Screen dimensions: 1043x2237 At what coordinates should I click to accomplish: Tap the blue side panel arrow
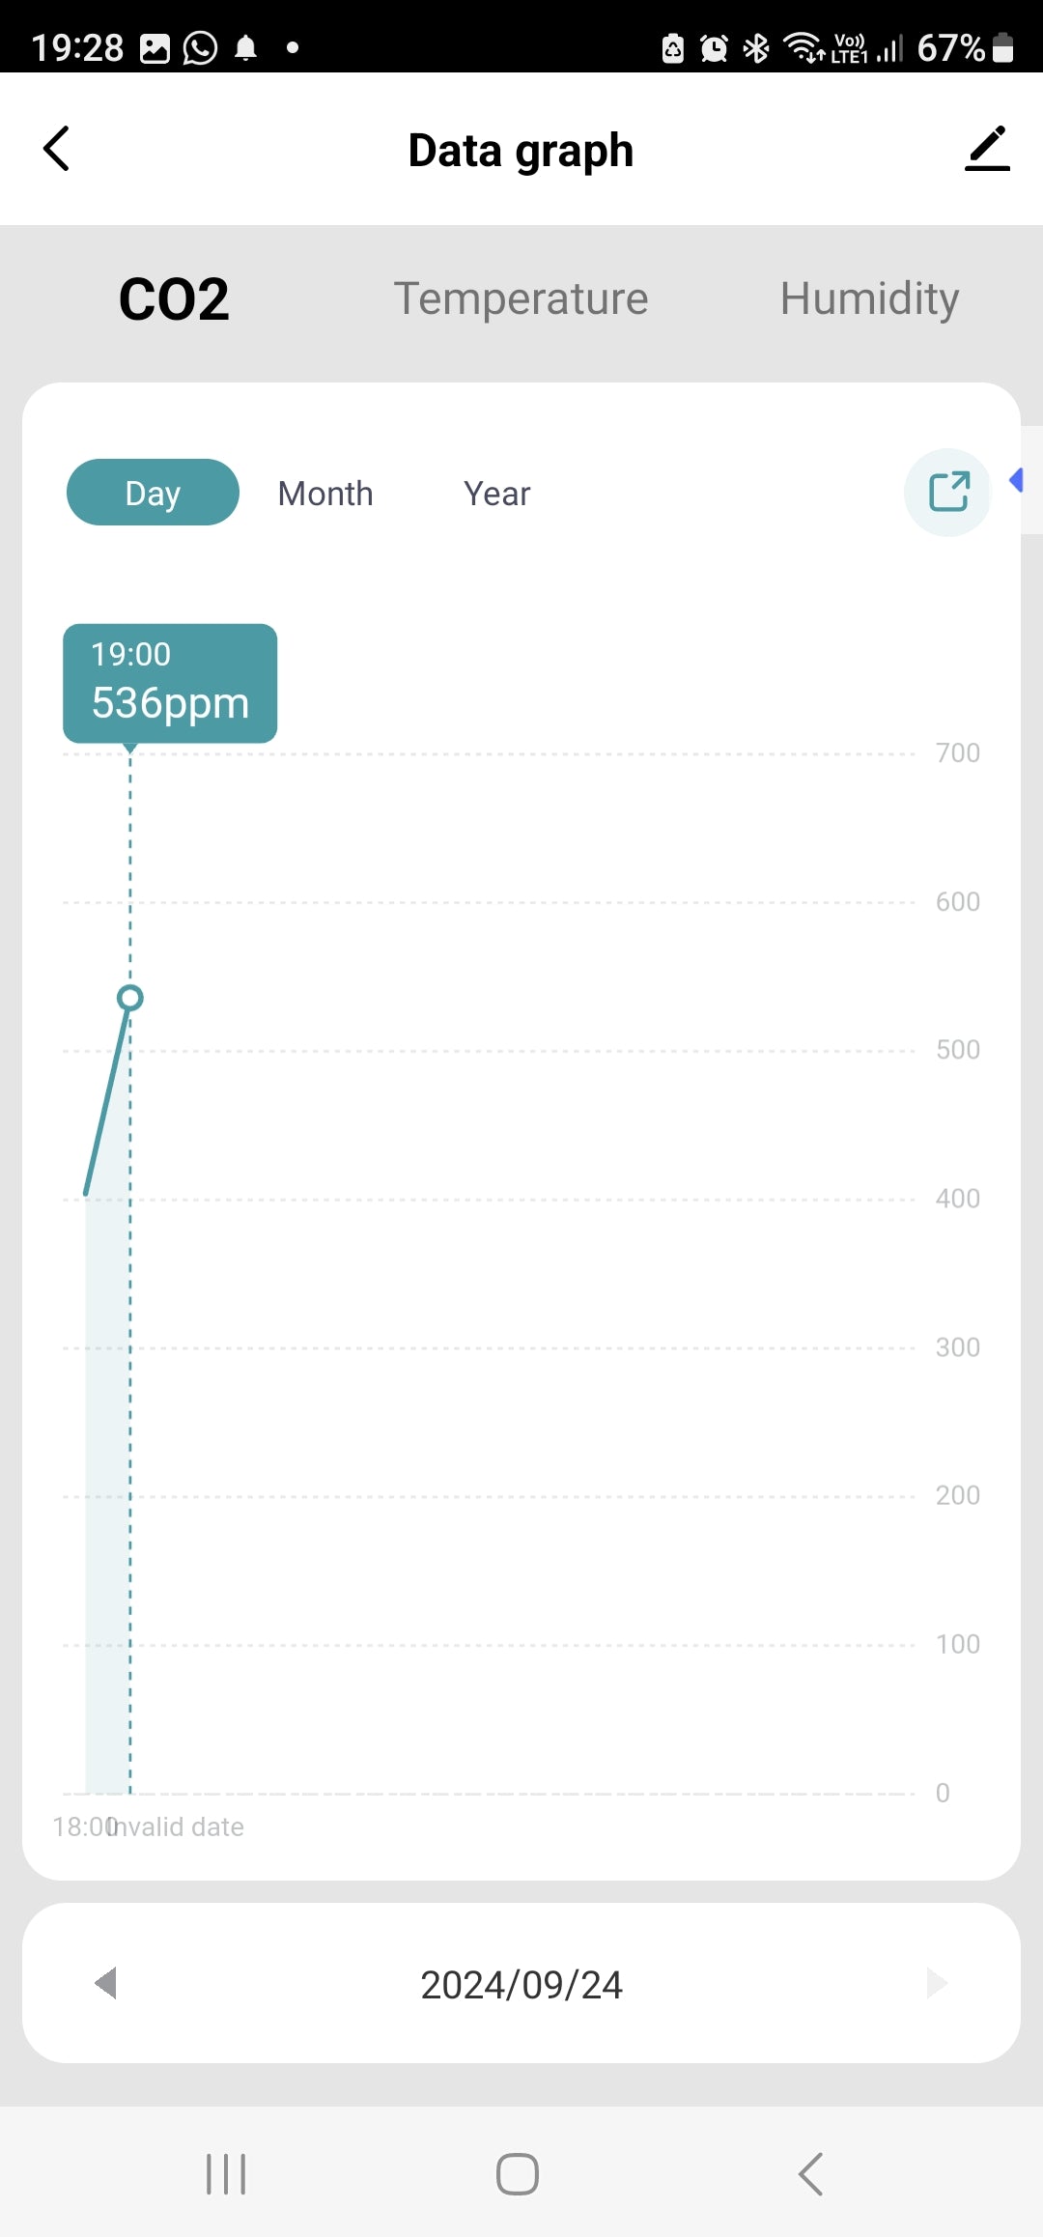pyautogui.click(x=1017, y=479)
